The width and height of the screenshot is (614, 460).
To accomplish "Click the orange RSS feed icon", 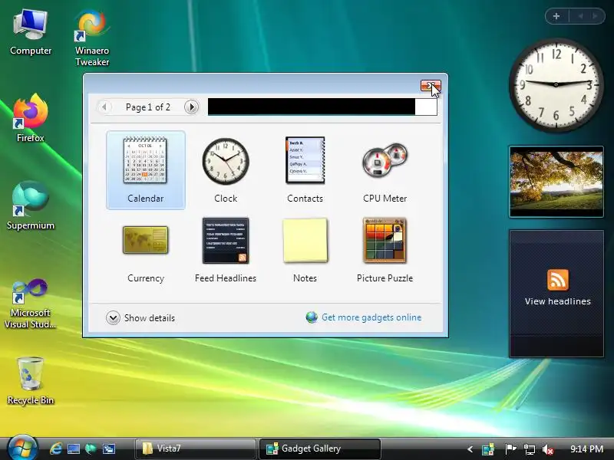I will click(x=558, y=280).
